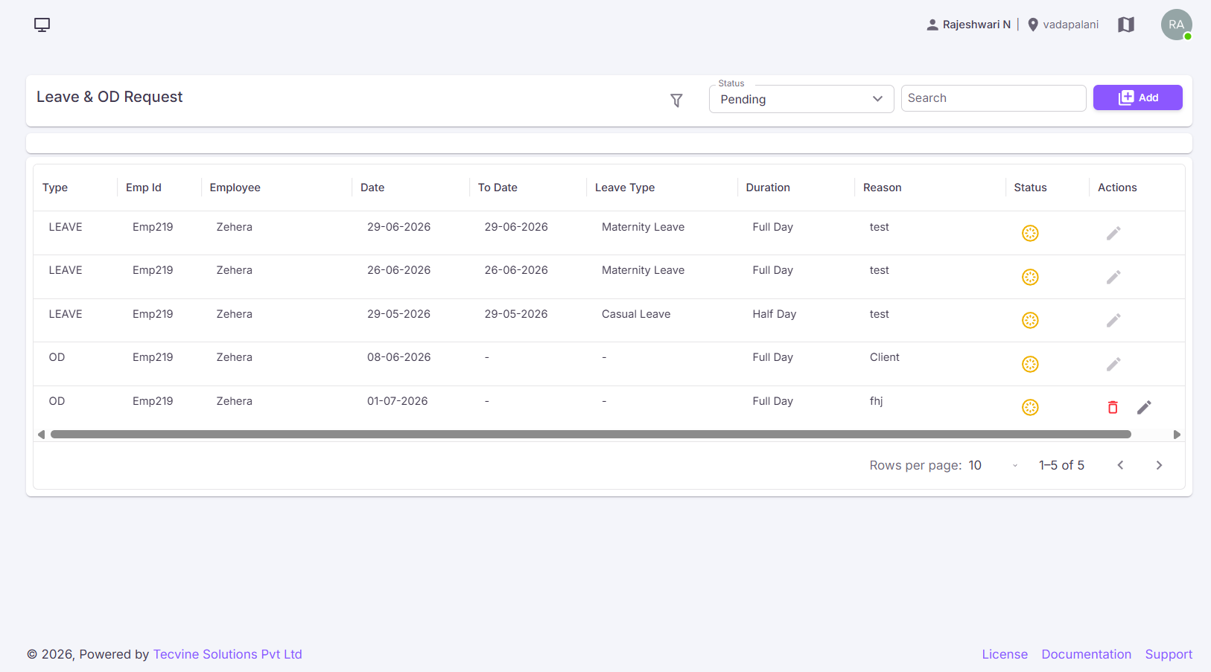This screenshot has height=672, width=1211.
Task: Sort by Date column header
Action: click(372, 188)
